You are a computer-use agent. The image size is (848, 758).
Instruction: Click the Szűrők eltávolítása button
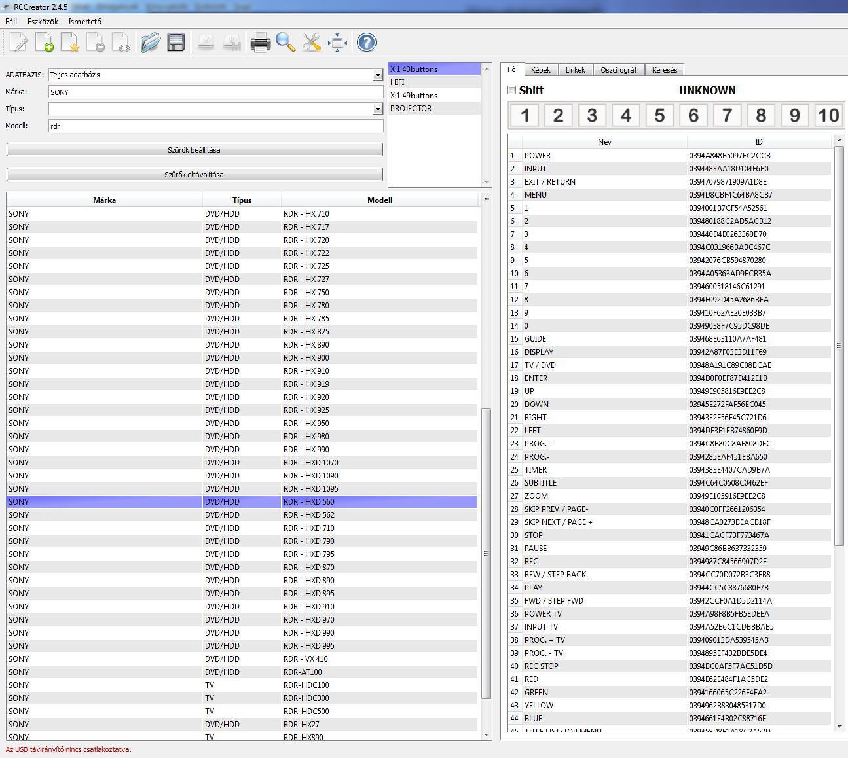194,175
